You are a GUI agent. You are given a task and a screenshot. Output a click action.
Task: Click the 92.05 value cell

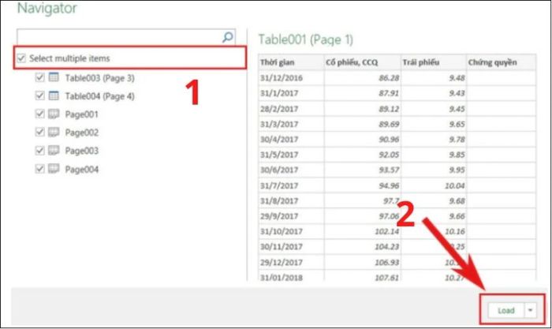(362, 155)
